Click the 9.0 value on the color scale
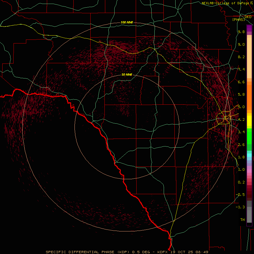 click(x=241, y=44)
